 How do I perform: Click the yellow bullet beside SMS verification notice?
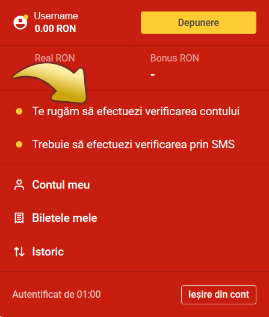[x=19, y=145]
